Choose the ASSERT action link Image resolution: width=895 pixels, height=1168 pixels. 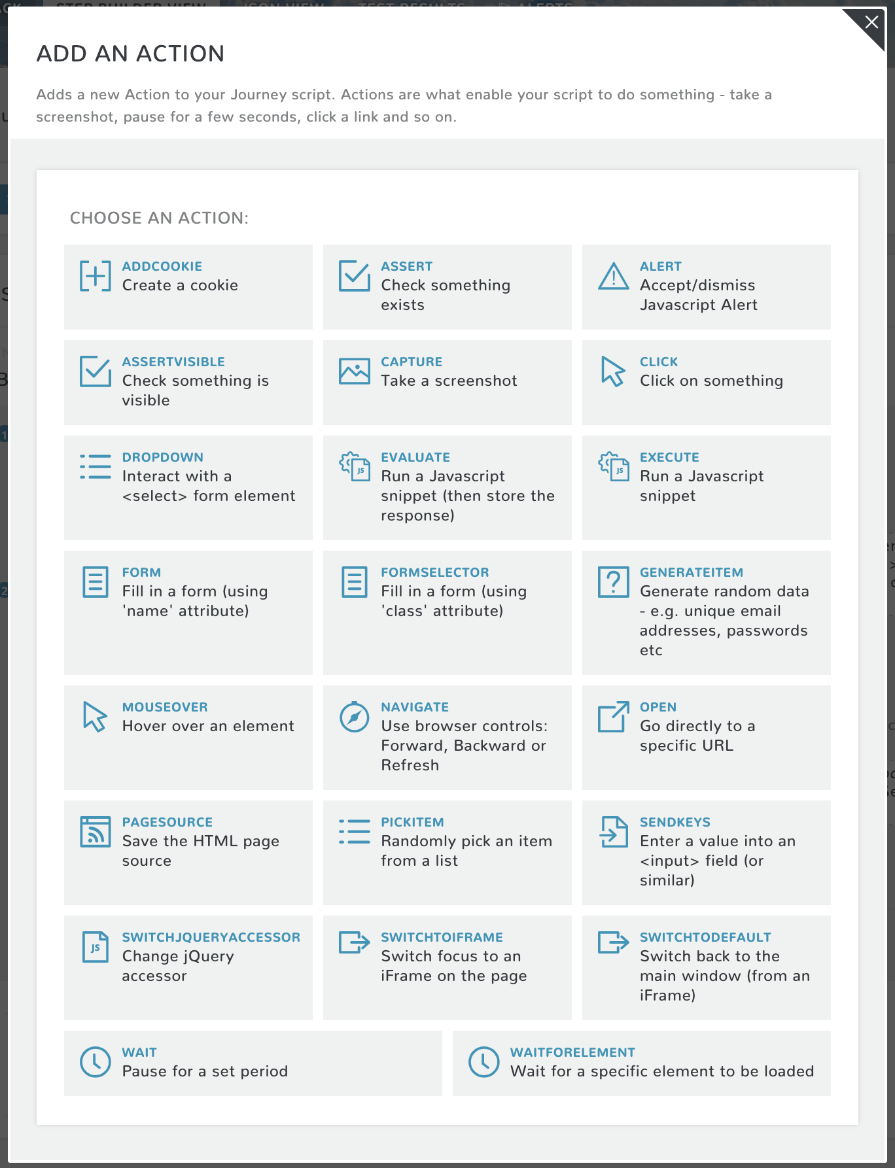[x=406, y=266]
